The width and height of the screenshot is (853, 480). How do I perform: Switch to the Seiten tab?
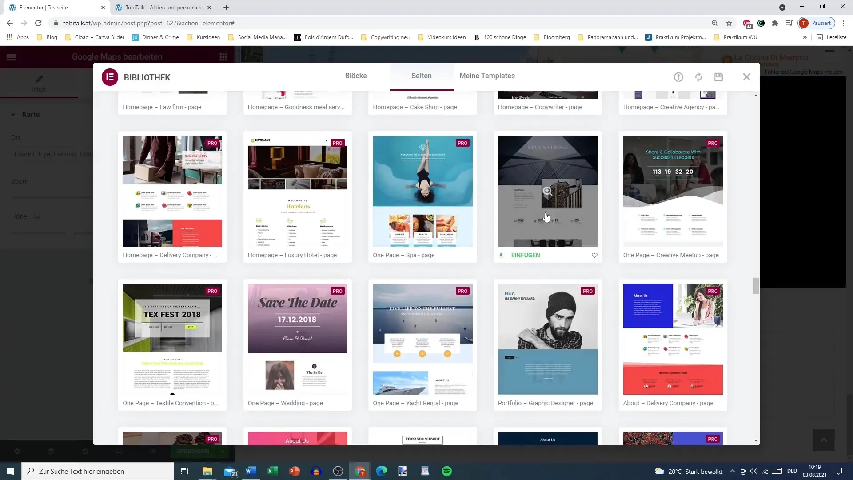pyautogui.click(x=421, y=76)
